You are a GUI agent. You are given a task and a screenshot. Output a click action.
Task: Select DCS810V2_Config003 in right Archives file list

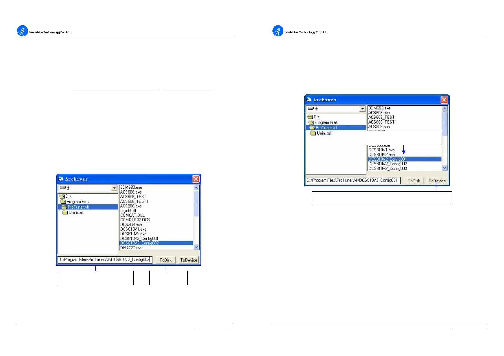[388, 168]
